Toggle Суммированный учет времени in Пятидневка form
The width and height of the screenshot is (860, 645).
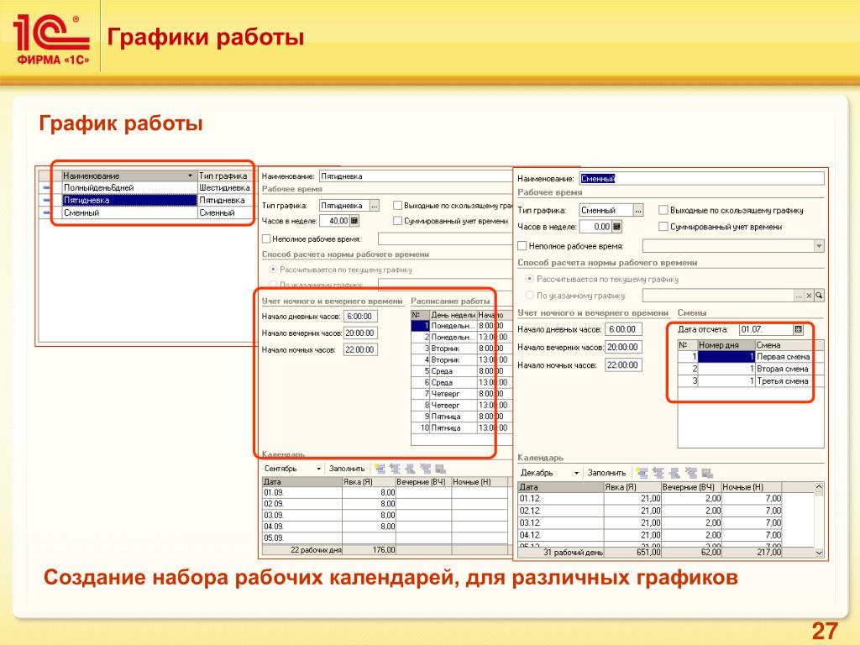click(x=397, y=221)
